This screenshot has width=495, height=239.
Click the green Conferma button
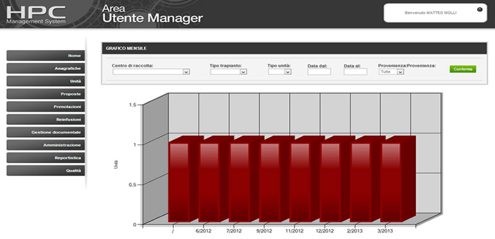[463, 69]
